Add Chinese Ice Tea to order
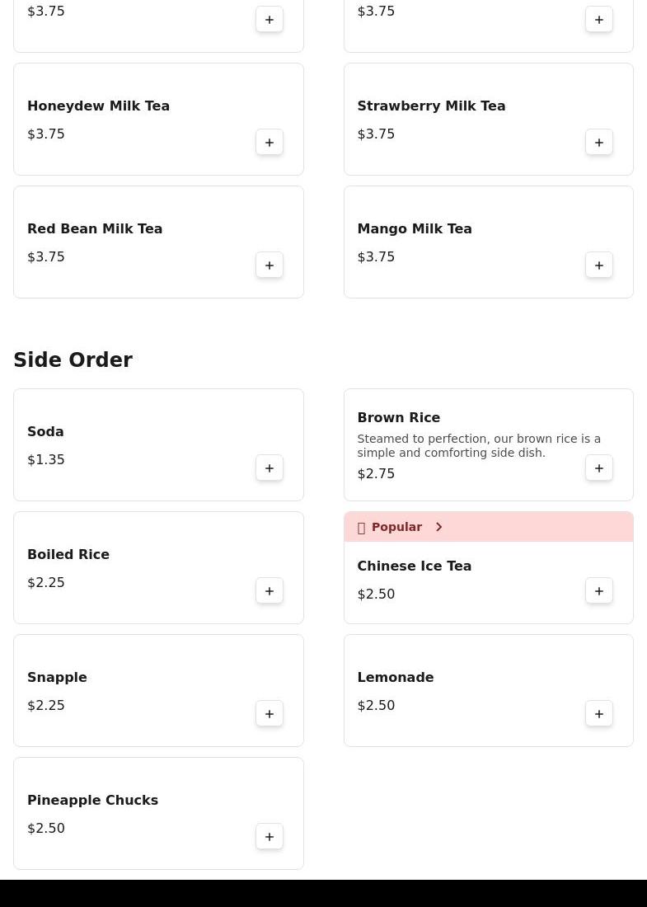Viewport: 647px width, 907px height. click(x=599, y=591)
